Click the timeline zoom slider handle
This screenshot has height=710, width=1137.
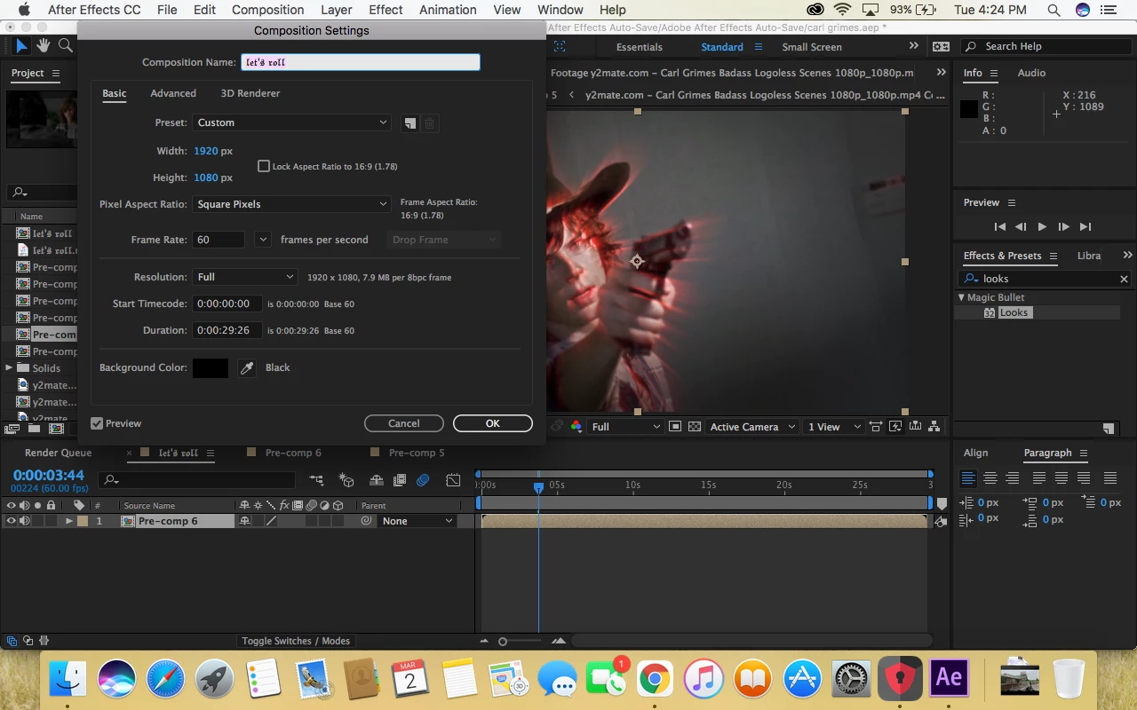point(503,641)
